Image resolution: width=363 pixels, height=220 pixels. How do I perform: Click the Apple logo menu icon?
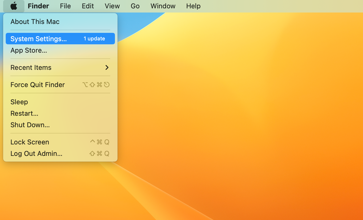pos(14,6)
